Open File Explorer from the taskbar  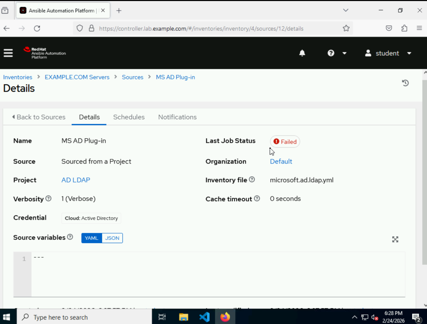tap(183, 317)
